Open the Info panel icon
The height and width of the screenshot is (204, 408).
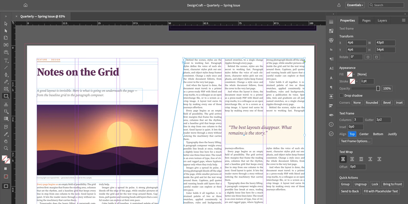point(331,124)
